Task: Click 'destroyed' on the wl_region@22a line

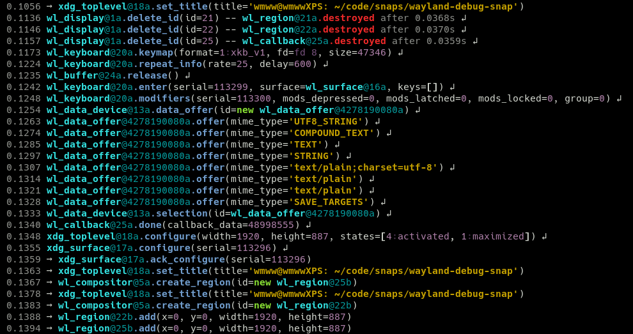Action: [348, 29]
